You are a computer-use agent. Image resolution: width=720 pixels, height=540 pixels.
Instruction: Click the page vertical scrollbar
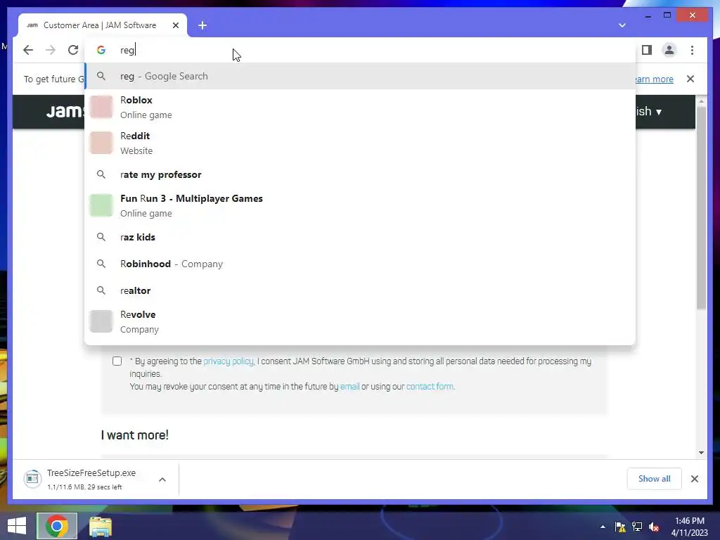(x=701, y=207)
